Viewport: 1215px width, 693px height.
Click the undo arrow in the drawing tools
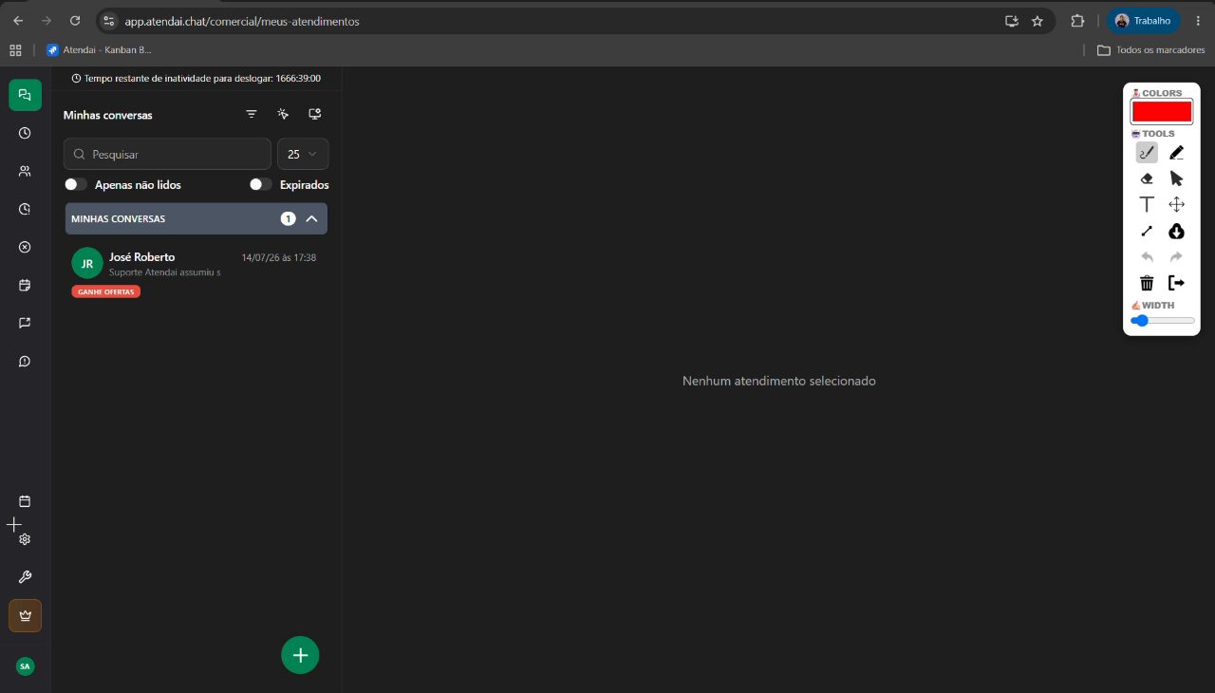1147,257
